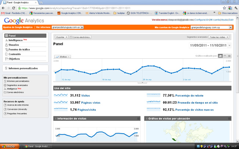
Task: Click the browser address bar
Action: coord(120,8)
